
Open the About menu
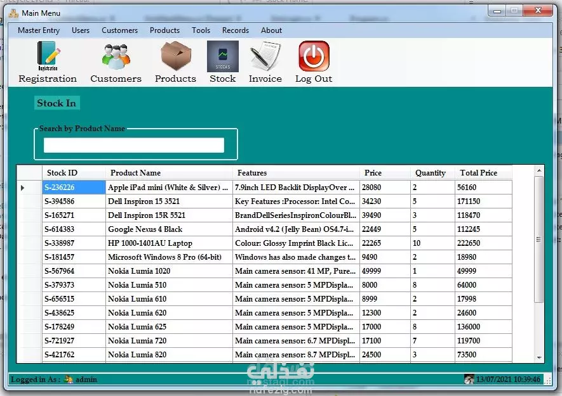click(x=271, y=30)
